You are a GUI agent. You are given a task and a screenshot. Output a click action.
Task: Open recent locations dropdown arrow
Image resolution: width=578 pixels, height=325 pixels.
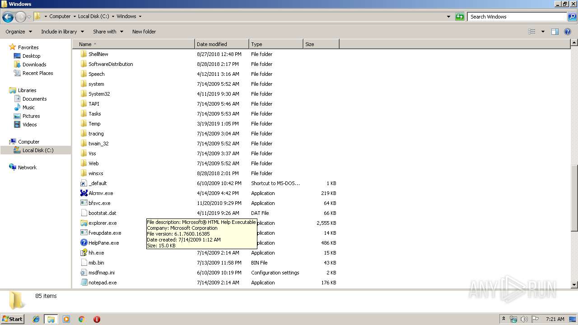tap(29, 17)
